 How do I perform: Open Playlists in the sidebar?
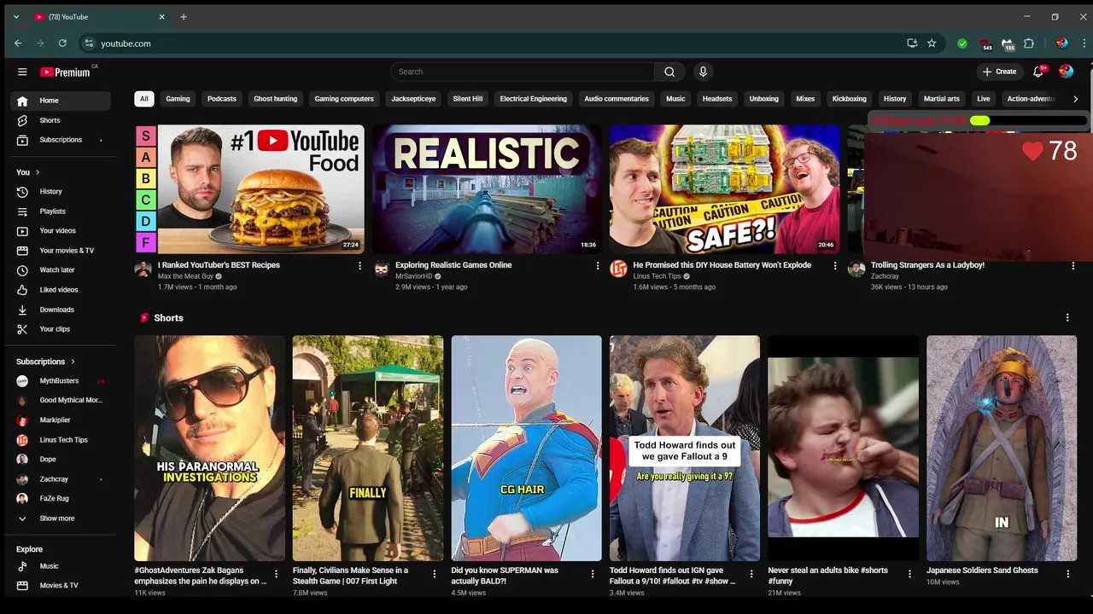point(61,211)
